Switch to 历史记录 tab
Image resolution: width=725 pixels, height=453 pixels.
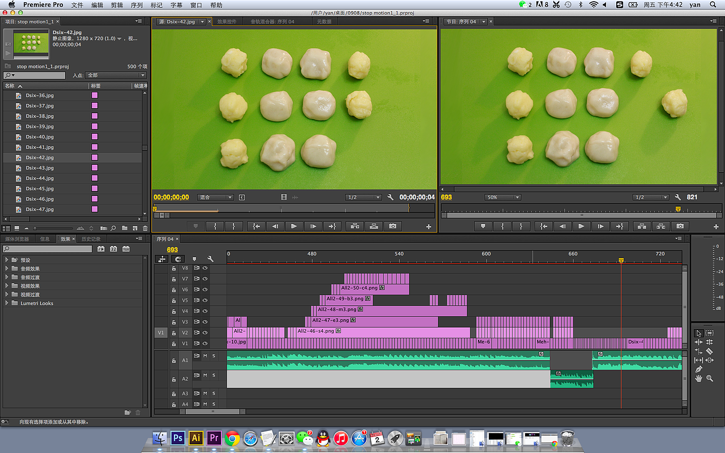click(x=91, y=239)
